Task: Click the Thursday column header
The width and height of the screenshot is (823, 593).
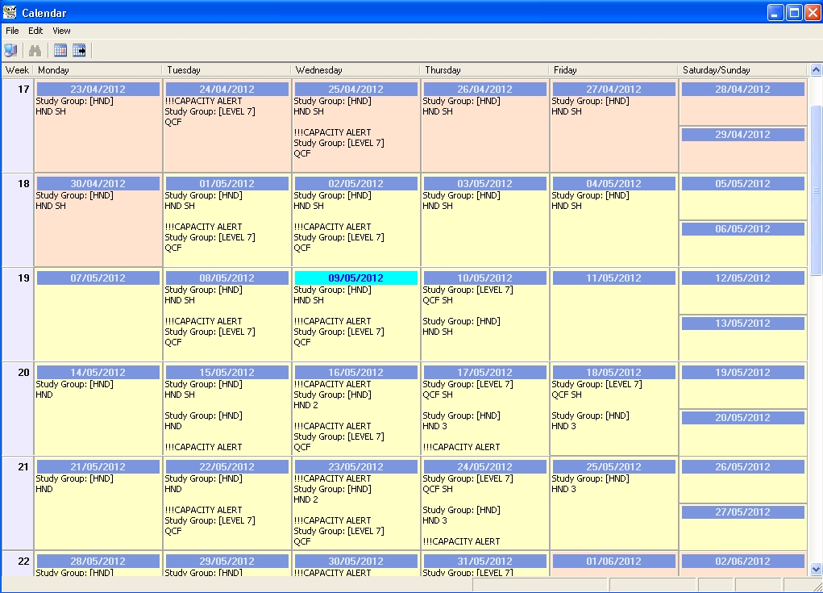Action: [484, 70]
